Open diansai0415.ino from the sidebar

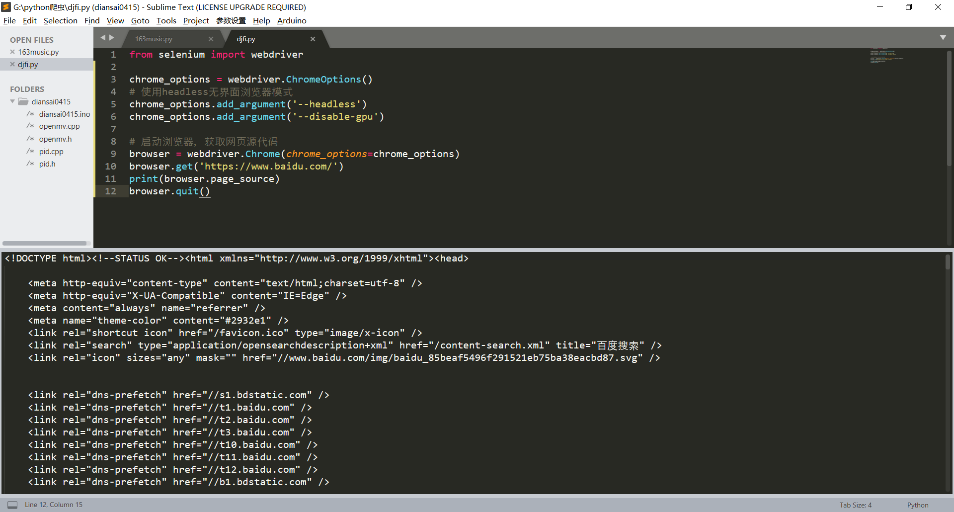(x=65, y=114)
